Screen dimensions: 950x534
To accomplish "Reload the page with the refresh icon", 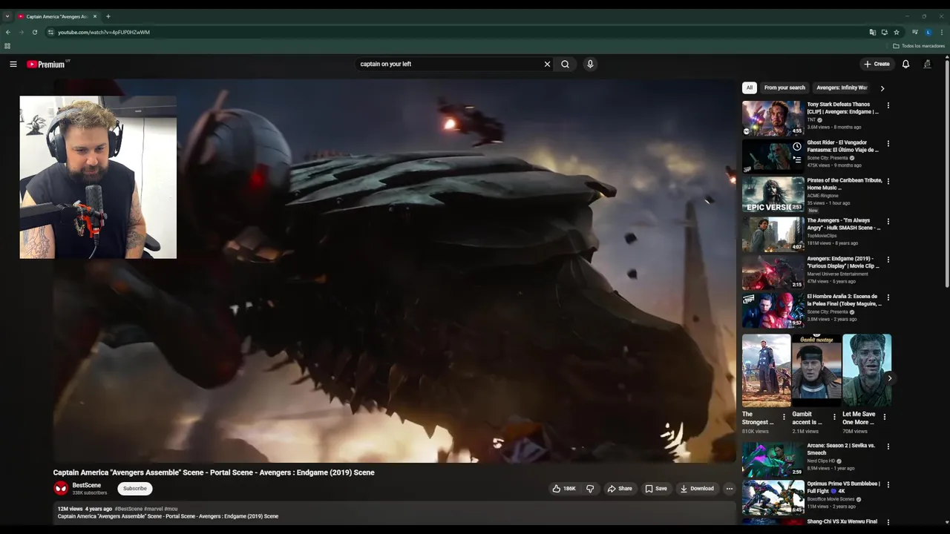I will coord(35,32).
